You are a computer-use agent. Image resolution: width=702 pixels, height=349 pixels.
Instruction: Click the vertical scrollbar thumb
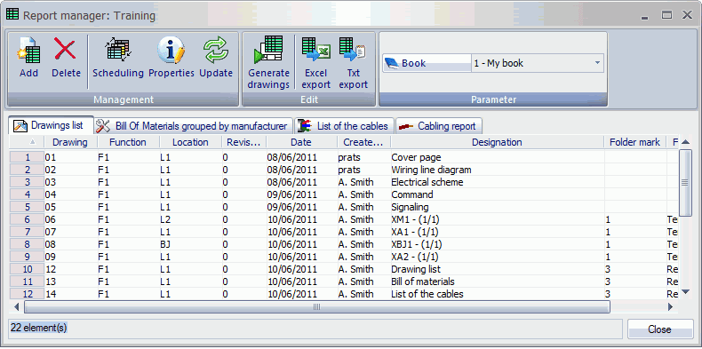(x=685, y=183)
